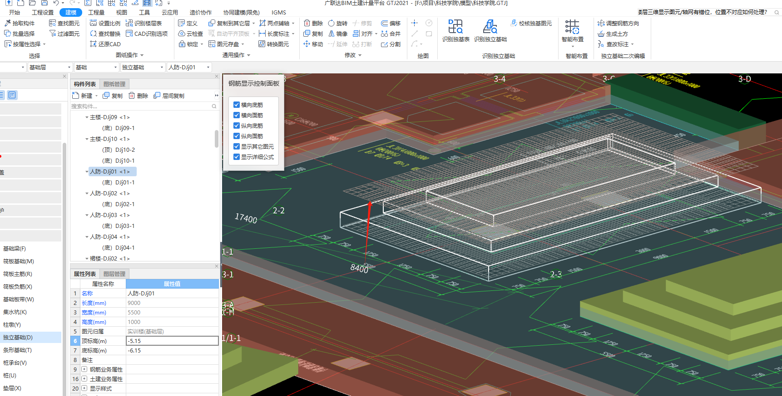Viewport: 782px width, 396px height.
Task: Open 设置比例 set scale tool
Action: (105, 23)
